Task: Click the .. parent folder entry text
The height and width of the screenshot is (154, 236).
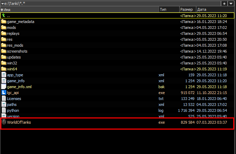Action: pos(8,16)
